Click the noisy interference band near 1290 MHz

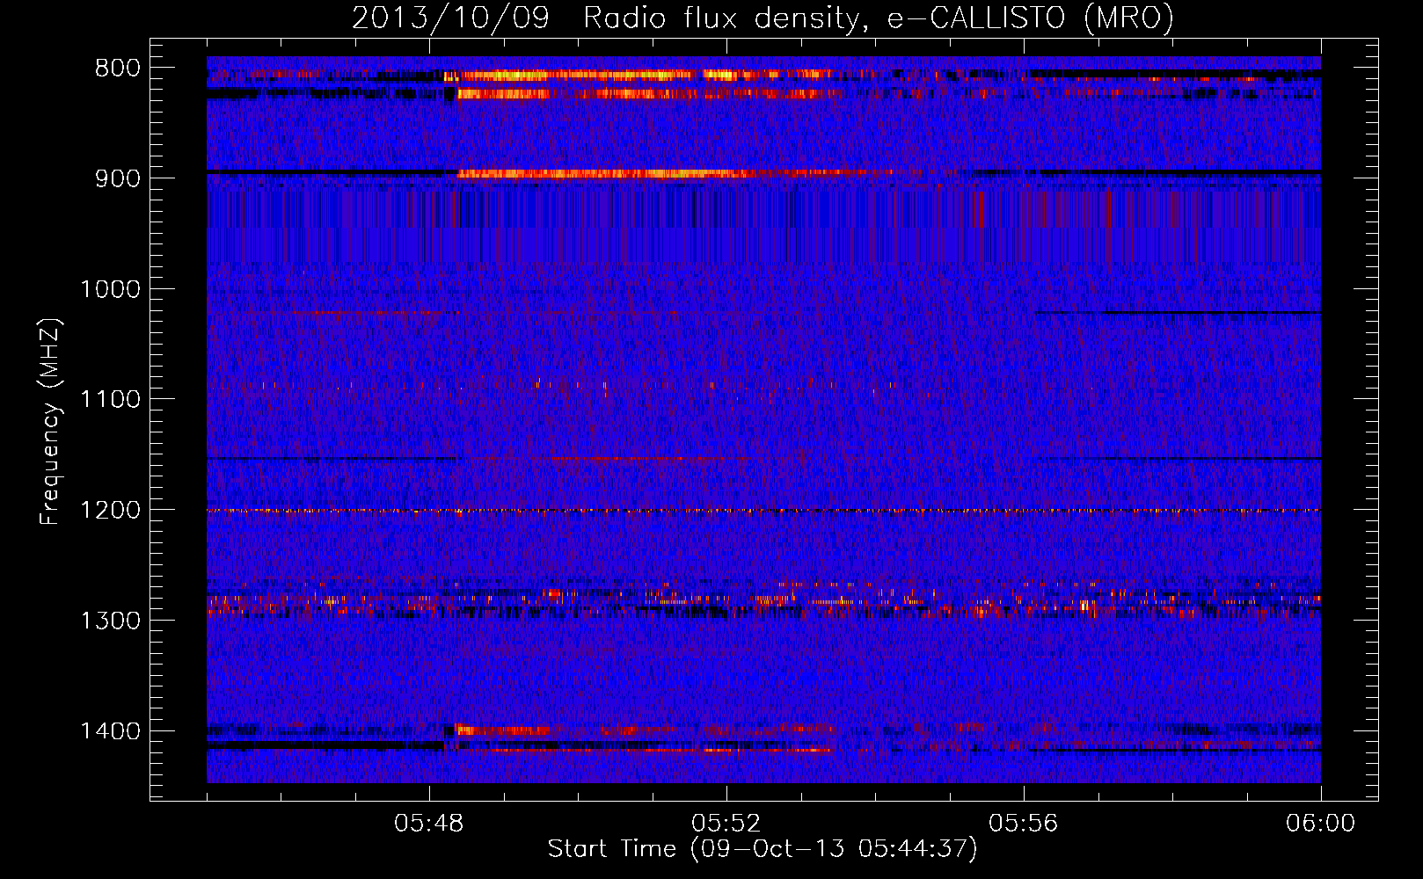pyautogui.click(x=763, y=601)
